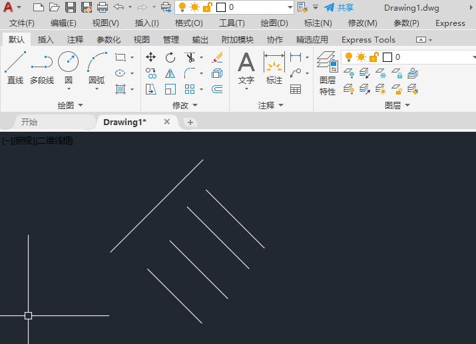
Task: Expand the Draw (绘图) panel
Action: coord(70,105)
